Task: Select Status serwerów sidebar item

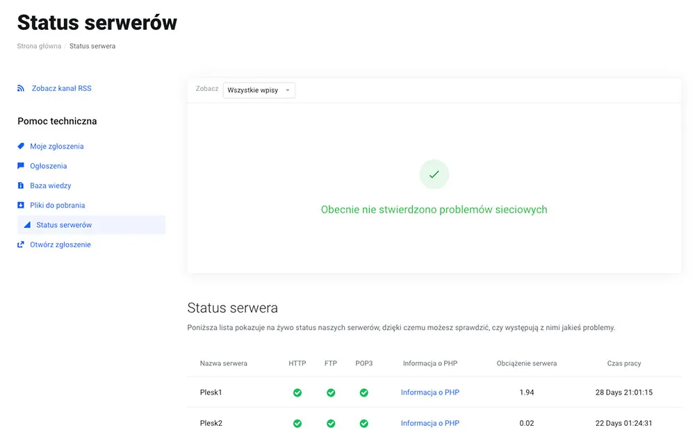Action: (91, 225)
